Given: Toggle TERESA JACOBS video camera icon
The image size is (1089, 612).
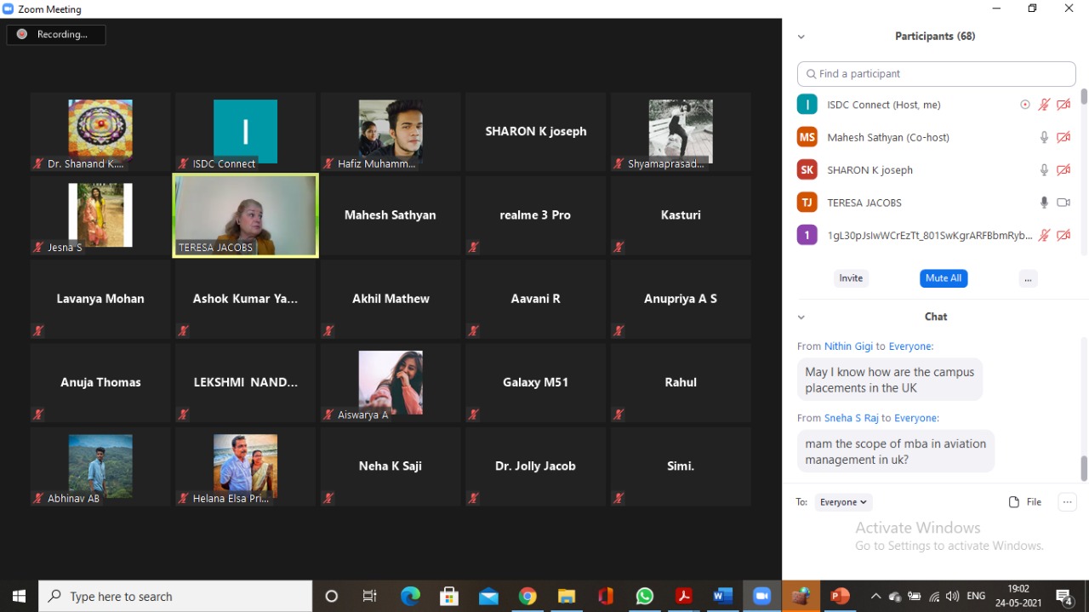Looking at the screenshot, I should click(x=1063, y=203).
